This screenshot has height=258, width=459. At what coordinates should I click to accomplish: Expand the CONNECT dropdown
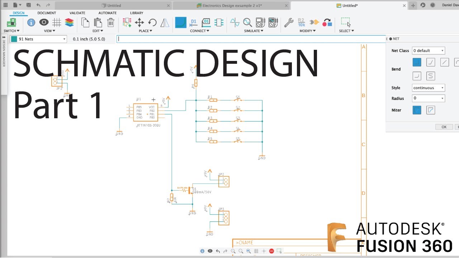click(x=200, y=31)
